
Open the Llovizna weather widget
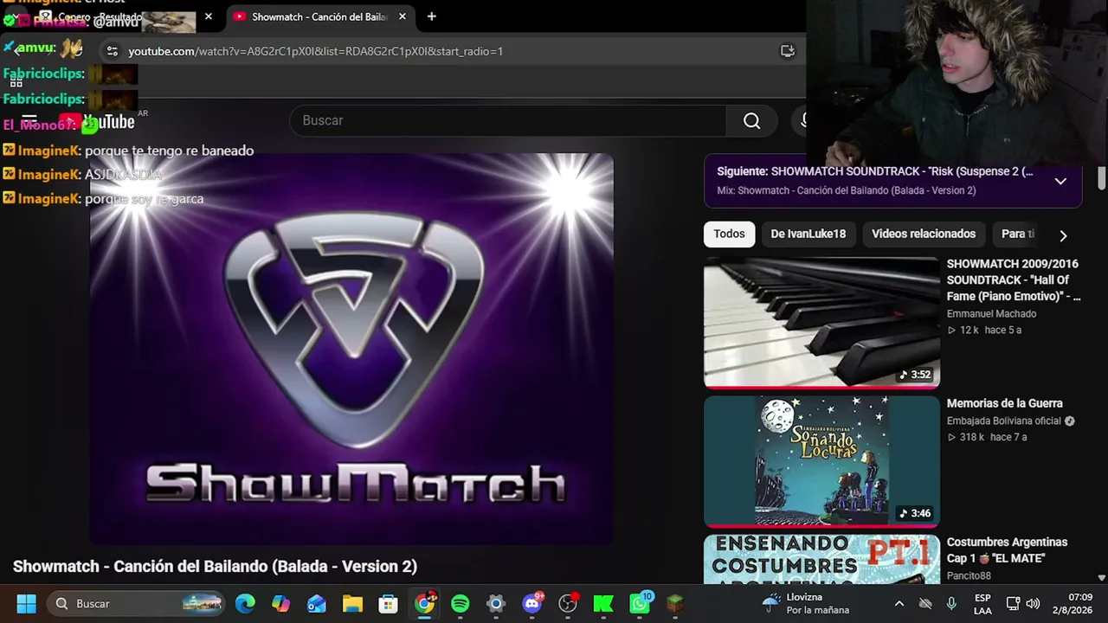[805, 604]
